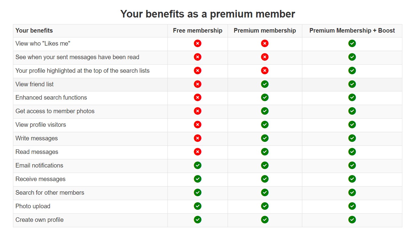
Task: Click Premium membership X for profile highlighted row
Action: tap(265, 71)
